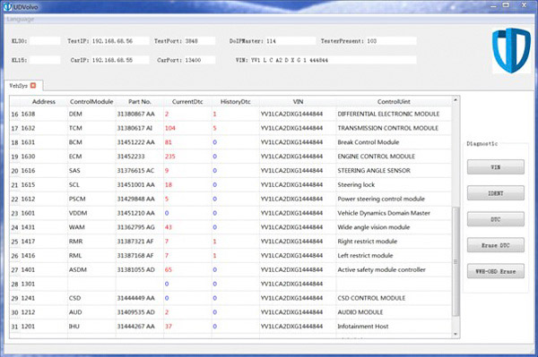
Task: Select the TCM module cell
Action: (x=91, y=128)
